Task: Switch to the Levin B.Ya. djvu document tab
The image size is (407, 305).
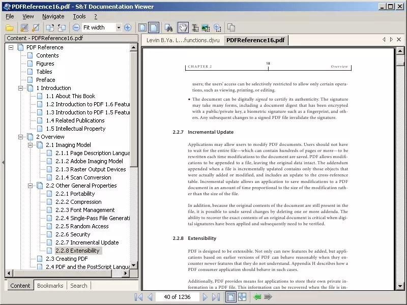Action: pyautogui.click(x=183, y=40)
